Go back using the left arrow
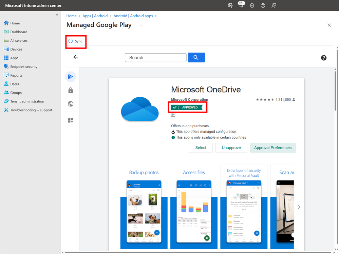This screenshot has width=339, height=254. pyautogui.click(x=75, y=57)
